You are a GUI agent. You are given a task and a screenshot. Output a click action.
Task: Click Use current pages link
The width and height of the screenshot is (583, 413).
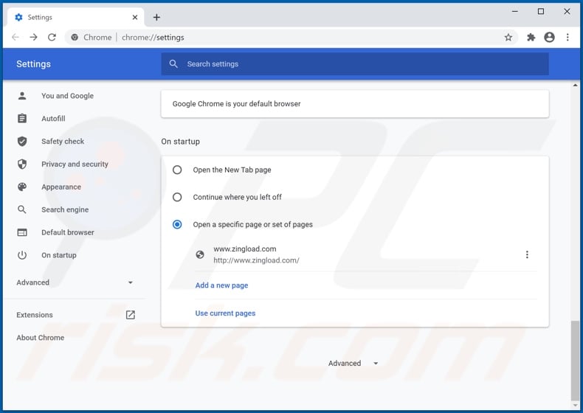click(225, 313)
